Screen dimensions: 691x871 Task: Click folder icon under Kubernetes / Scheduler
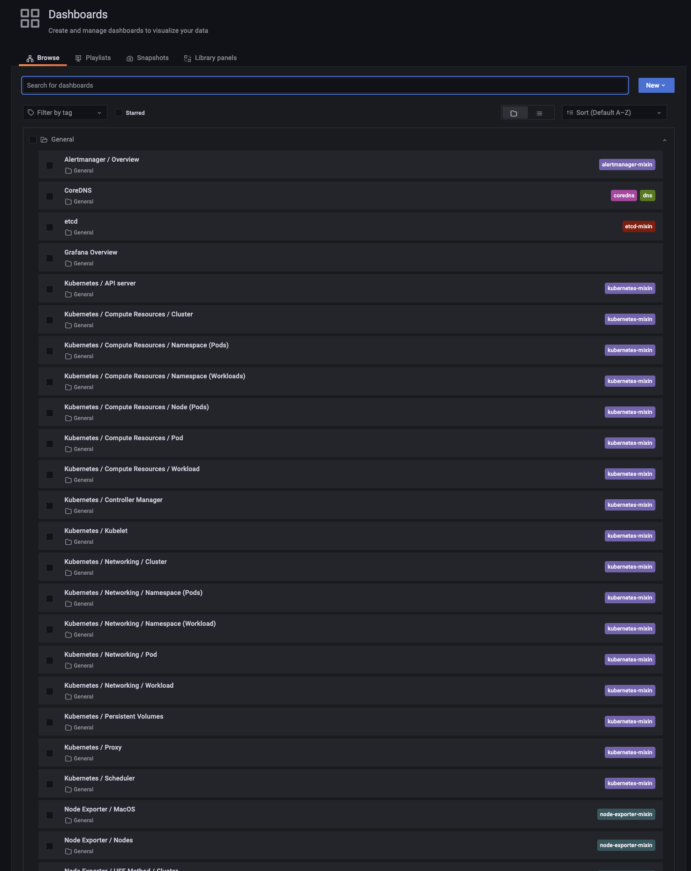coord(68,789)
